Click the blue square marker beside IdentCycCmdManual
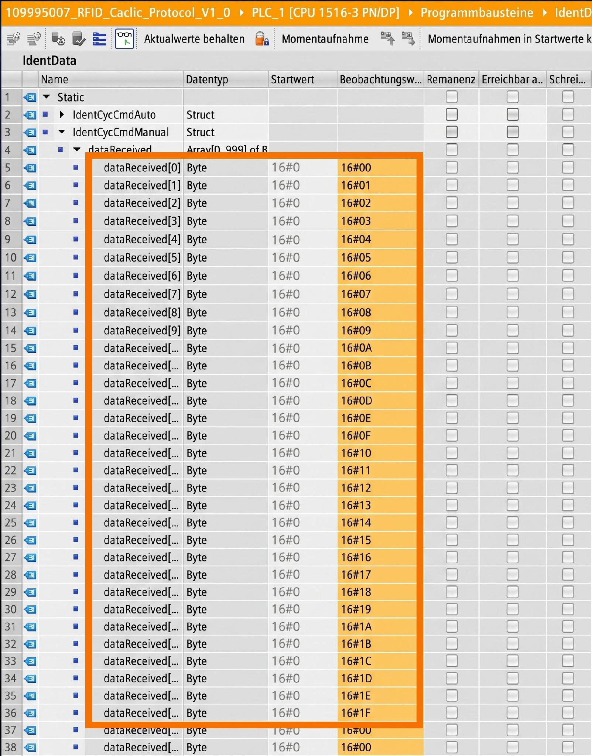Viewport: 592px width, 756px height. pos(45,132)
